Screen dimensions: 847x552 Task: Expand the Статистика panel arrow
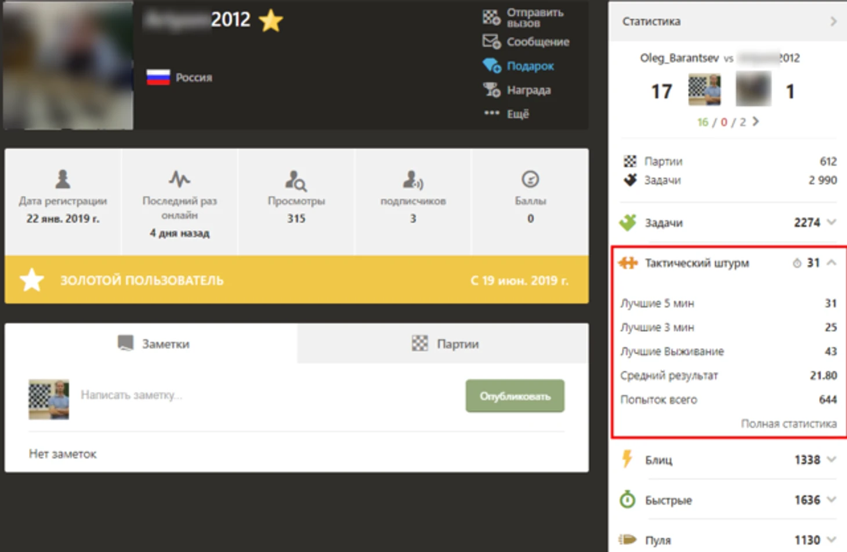coord(834,21)
